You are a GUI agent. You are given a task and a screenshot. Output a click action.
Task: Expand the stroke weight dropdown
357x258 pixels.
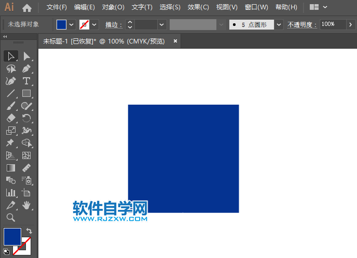point(162,24)
